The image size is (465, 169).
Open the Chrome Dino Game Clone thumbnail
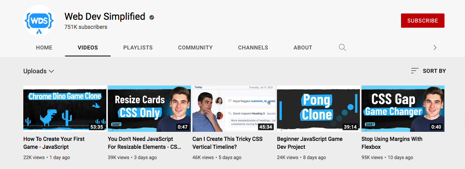click(65, 108)
